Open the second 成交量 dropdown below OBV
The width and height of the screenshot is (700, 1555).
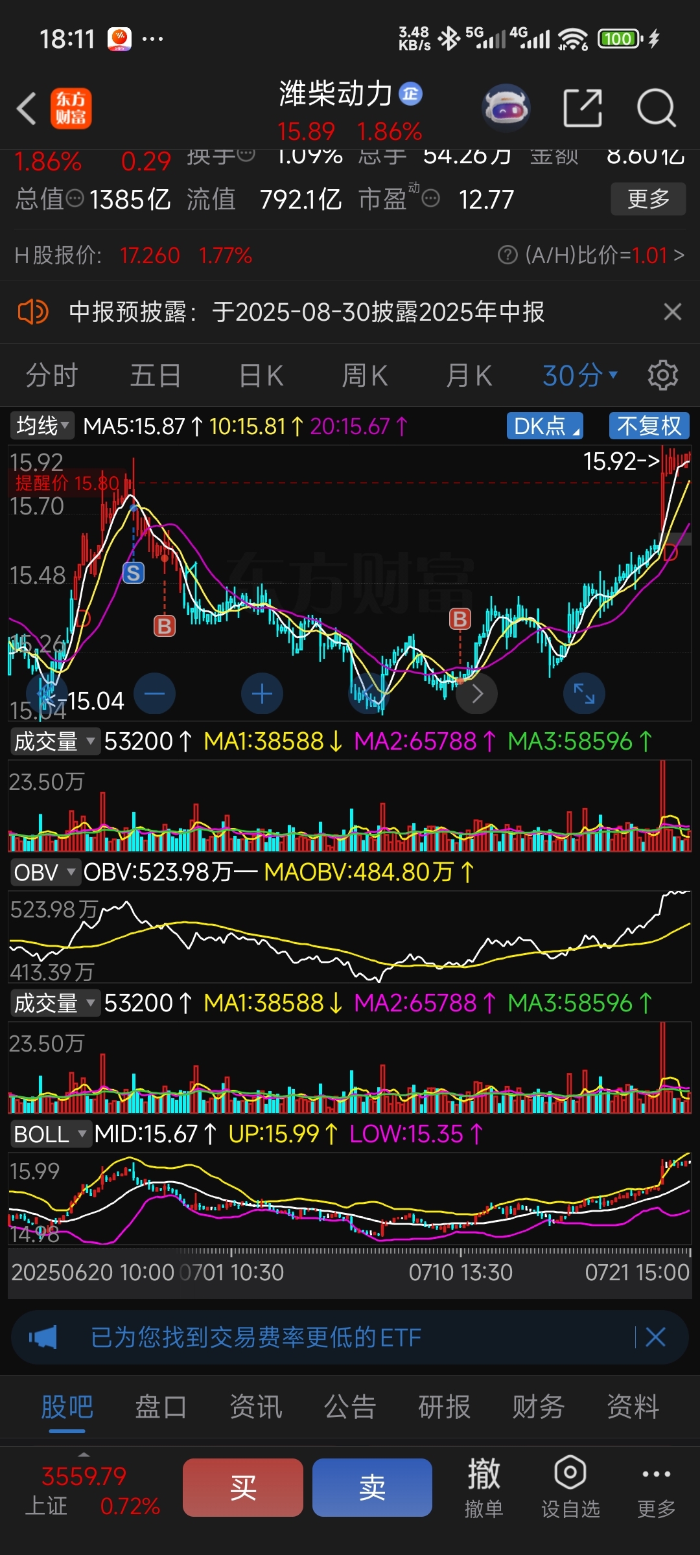pyautogui.click(x=54, y=1003)
